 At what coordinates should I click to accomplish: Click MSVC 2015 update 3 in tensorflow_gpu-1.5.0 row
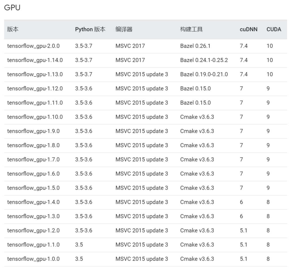point(142,188)
